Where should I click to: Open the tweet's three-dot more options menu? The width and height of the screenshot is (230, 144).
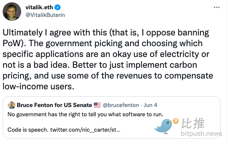(x=217, y=7)
